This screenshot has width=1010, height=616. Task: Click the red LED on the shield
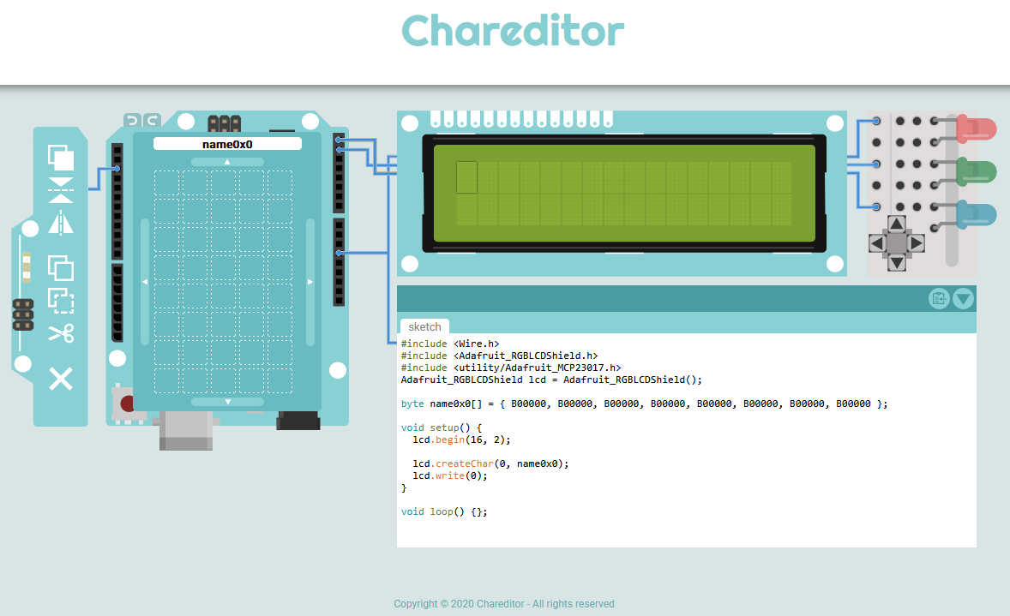coord(978,127)
